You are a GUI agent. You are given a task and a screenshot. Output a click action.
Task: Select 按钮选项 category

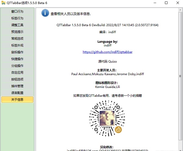click(17, 79)
